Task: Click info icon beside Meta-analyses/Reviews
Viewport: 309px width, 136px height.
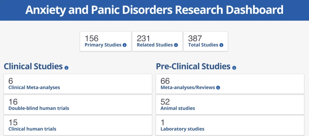Action: 218,88
